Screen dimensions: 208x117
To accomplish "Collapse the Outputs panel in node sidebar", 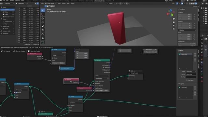I will pos(181,84).
